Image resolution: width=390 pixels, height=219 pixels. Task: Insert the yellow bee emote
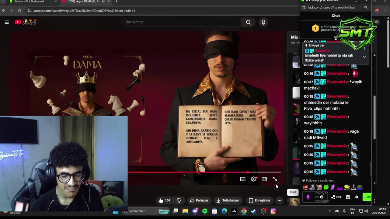(346, 187)
